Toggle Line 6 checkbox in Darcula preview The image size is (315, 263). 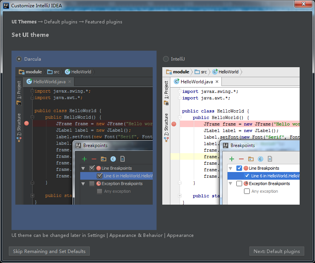pyautogui.click(x=100, y=176)
